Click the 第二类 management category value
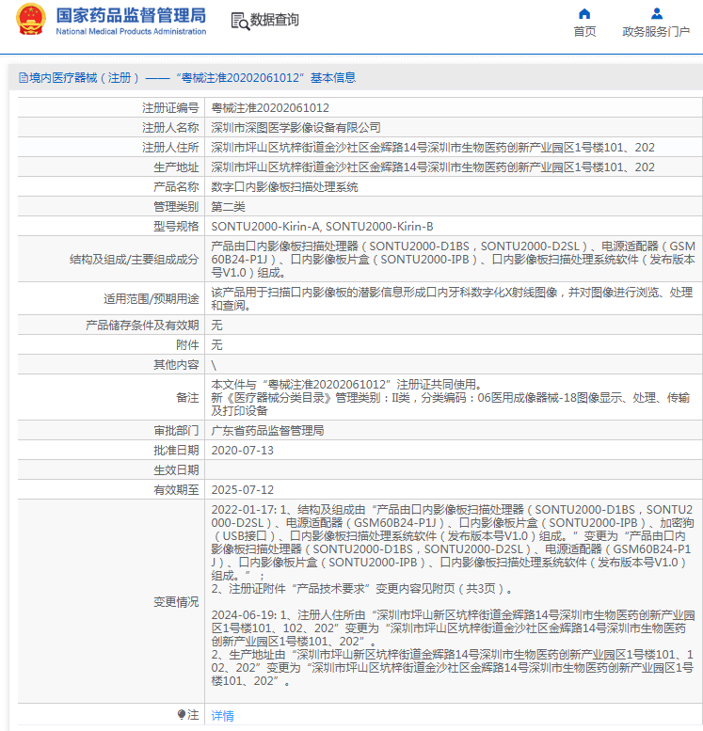This screenshot has width=703, height=731. pyautogui.click(x=228, y=207)
